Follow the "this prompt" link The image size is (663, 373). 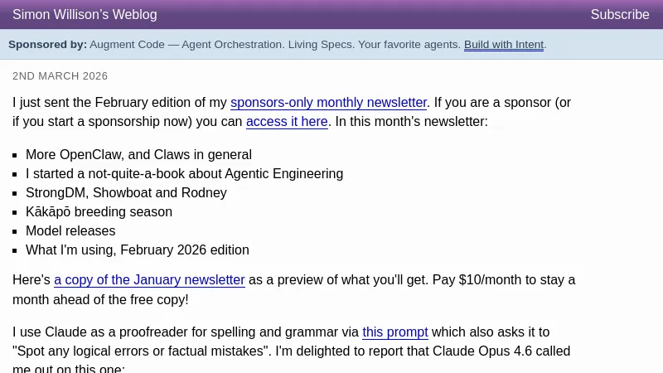tap(395, 332)
